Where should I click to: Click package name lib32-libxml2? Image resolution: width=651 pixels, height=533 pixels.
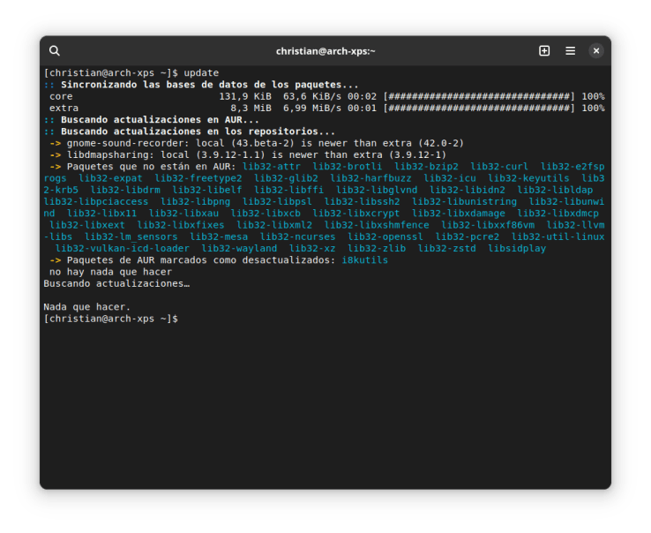(x=274, y=225)
